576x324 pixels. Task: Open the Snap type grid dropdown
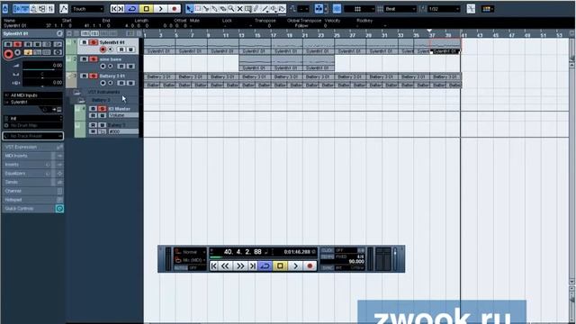point(360,9)
